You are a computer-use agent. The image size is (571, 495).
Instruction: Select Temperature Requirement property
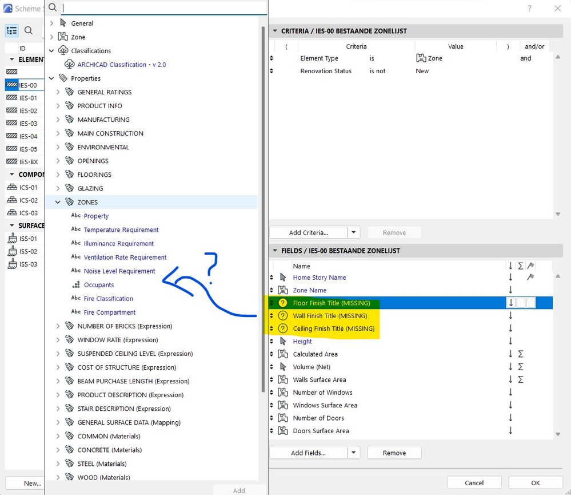point(121,229)
